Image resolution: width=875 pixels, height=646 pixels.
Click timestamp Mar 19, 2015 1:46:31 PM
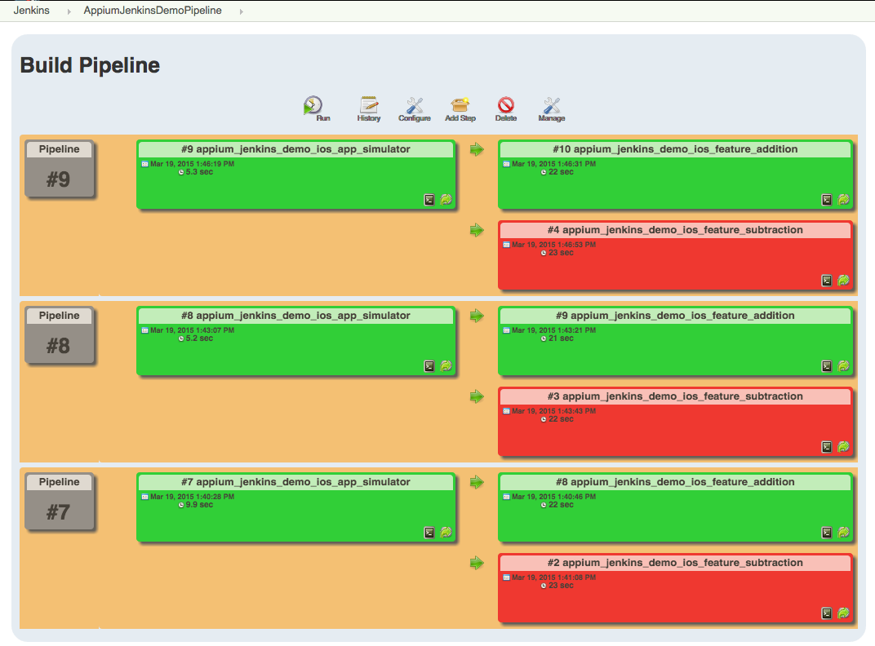[553, 164]
